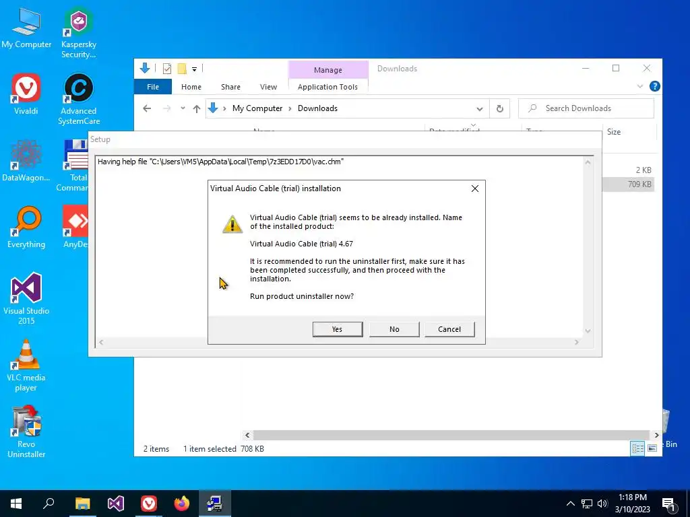Click My Computer in address breadcrumb
Screen dimensions: 690x517
257,108
